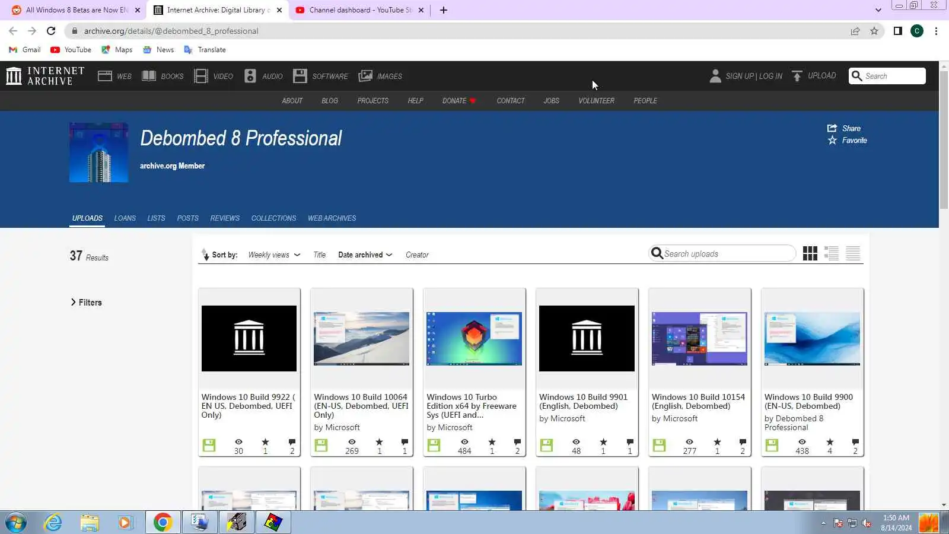
Task: Switch to the Web Archives tab
Action: (332, 218)
